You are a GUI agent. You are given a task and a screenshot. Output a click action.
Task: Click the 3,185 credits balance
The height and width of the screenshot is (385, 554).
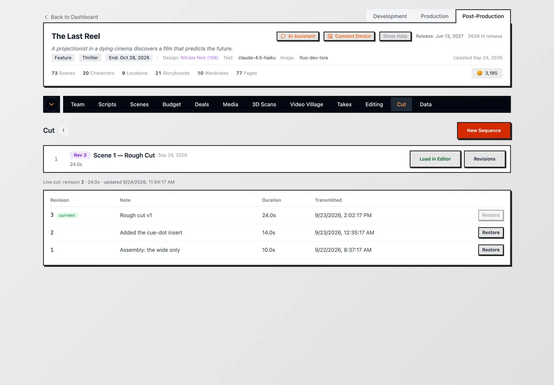coord(487,73)
